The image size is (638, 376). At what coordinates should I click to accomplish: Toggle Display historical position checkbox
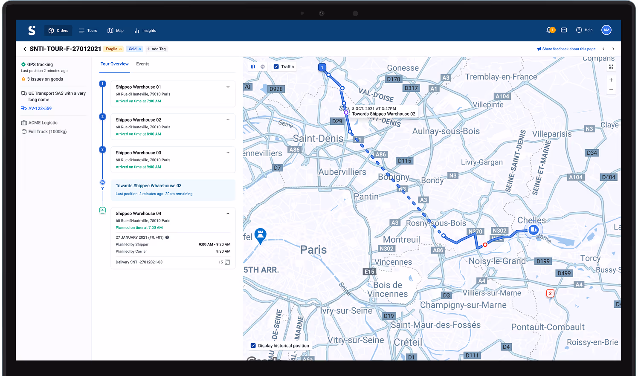tap(253, 346)
